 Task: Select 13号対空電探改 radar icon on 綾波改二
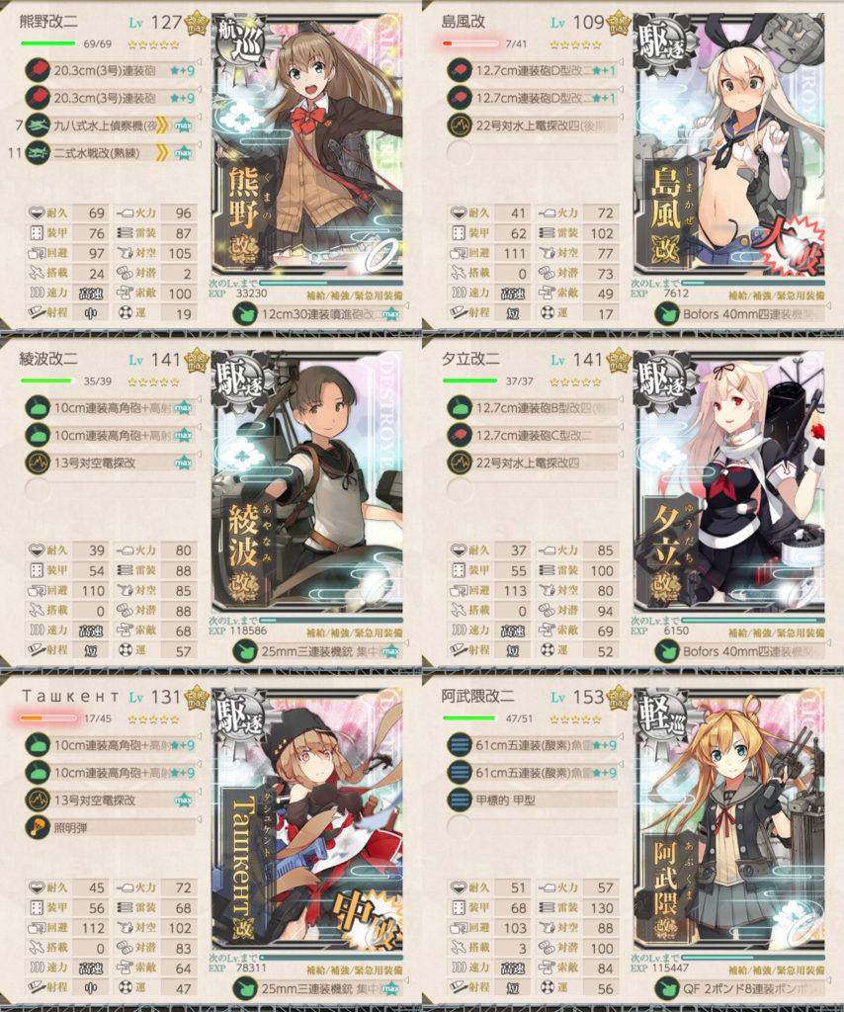coord(38,463)
